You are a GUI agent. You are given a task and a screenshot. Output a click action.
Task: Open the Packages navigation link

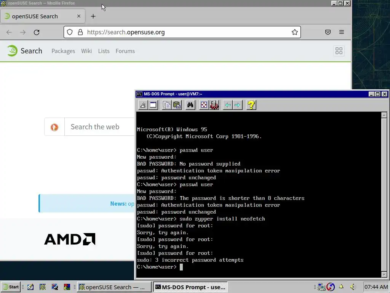[63, 51]
